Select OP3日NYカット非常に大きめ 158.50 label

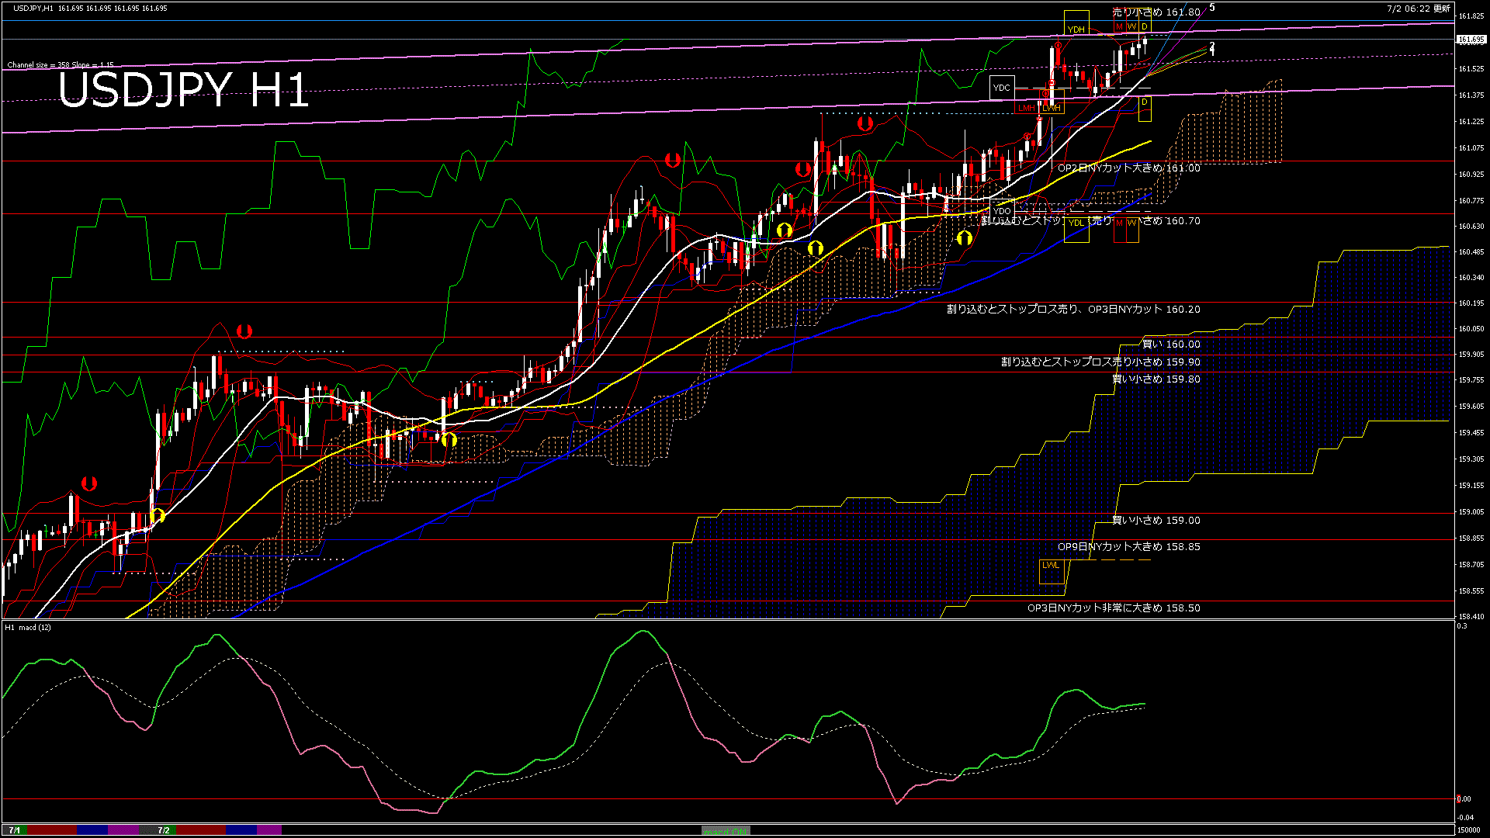tap(1113, 608)
